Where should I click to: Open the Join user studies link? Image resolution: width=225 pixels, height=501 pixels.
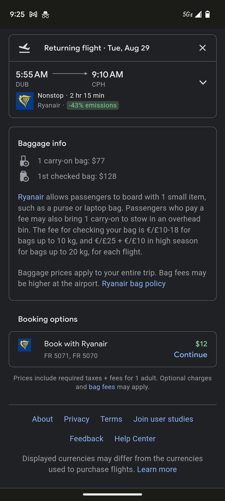click(163, 419)
